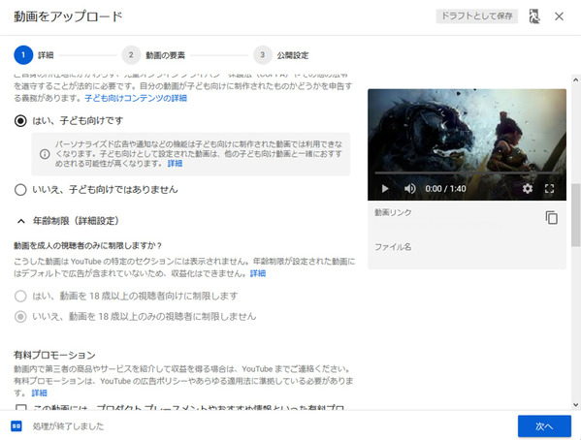The width and height of the screenshot is (581, 440).
Task: Open 詳細 link in the kids notice box
Action: tap(175, 164)
